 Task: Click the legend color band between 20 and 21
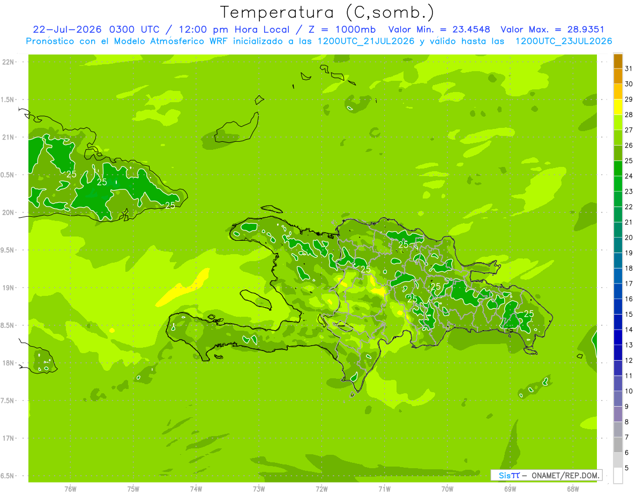click(618, 230)
